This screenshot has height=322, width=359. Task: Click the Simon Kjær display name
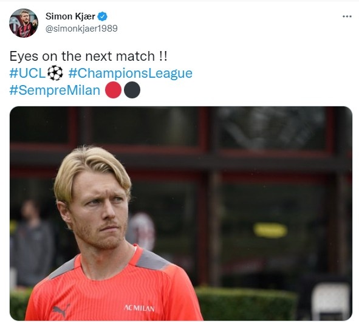tap(70, 16)
